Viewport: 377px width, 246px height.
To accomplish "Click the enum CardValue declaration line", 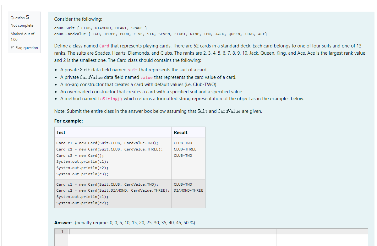I will [x=160, y=34].
